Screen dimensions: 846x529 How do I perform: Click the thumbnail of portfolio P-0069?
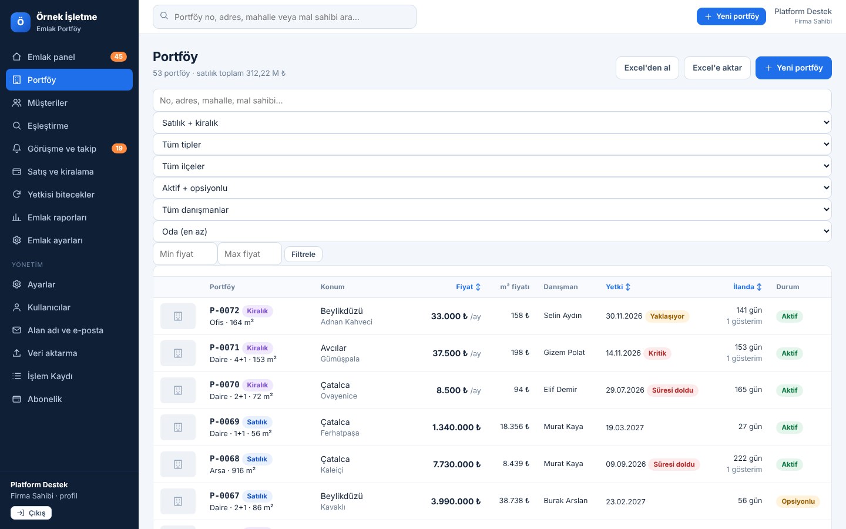tap(178, 427)
